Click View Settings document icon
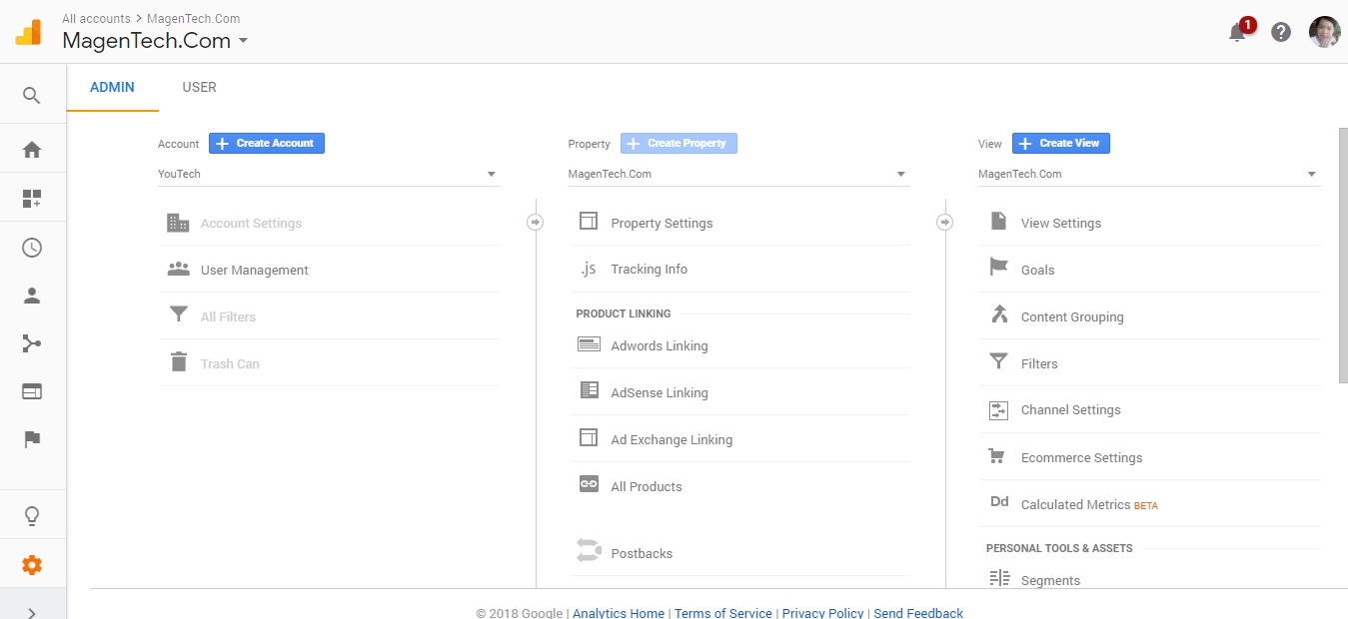 [x=998, y=222]
